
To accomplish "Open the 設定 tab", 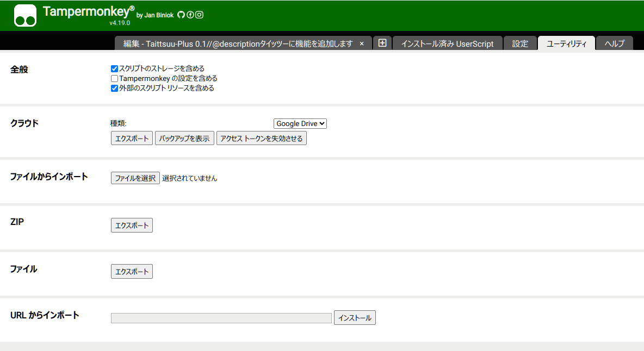I will click(x=520, y=44).
